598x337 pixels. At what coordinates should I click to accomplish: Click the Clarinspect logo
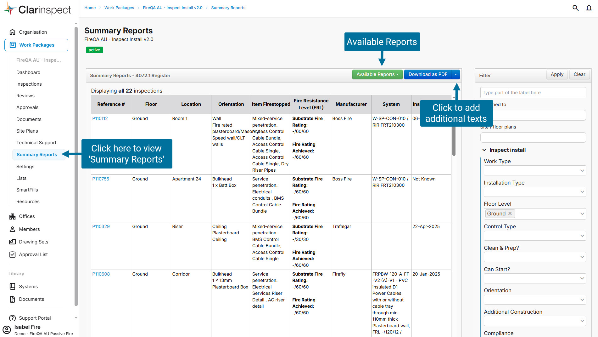pos(36,9)
